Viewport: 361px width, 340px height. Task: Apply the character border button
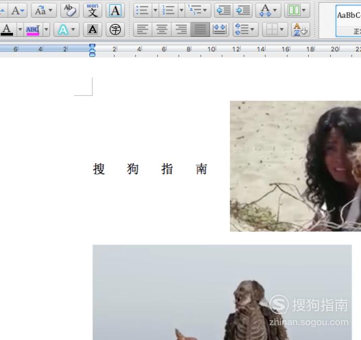coord(115,10)
